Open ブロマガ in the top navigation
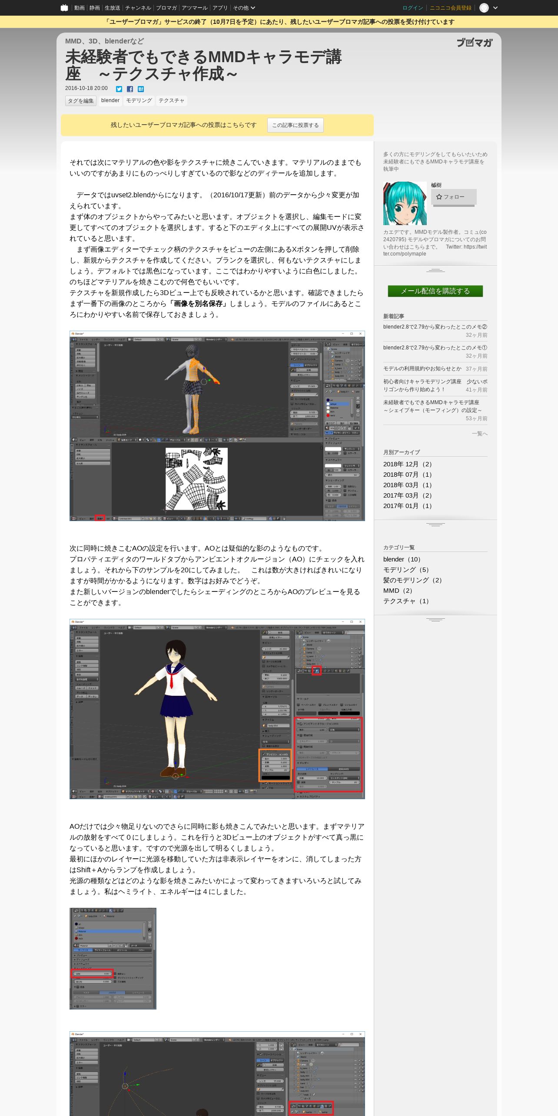Image resolution: width=558 pixels, height=1116 pixels. point(166,8)
